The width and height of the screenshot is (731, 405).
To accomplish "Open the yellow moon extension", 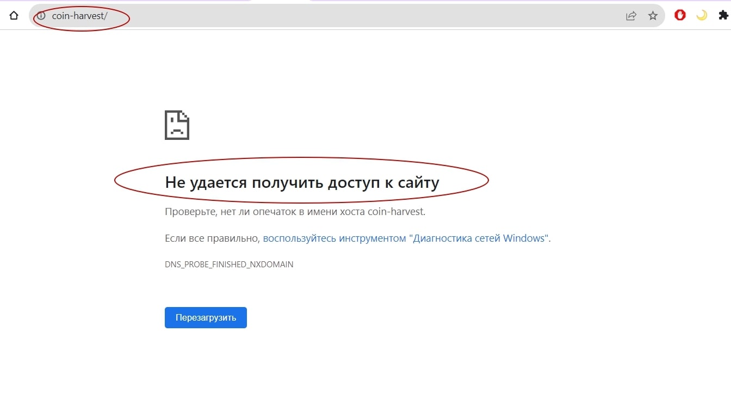I will (702, 15).
